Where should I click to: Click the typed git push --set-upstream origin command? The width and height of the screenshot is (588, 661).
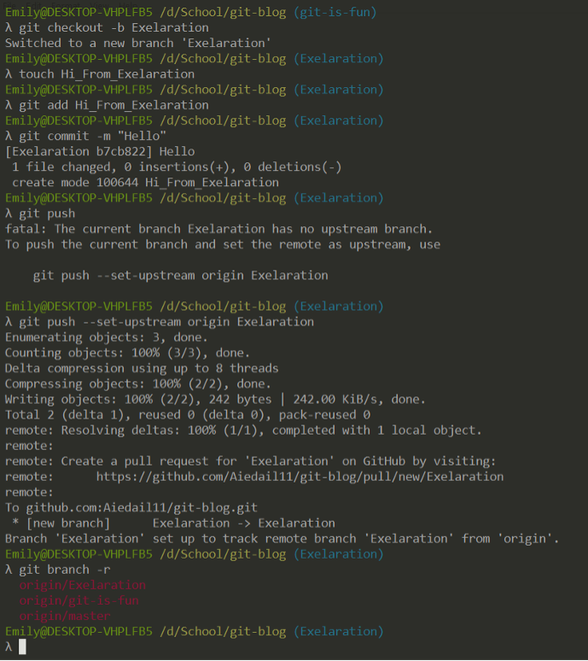pyautogui.click(x=166, y=322)
